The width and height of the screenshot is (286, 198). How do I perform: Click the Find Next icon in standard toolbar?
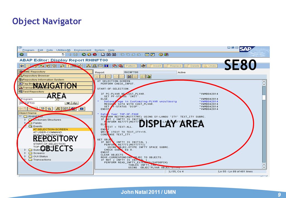[114, 54]
